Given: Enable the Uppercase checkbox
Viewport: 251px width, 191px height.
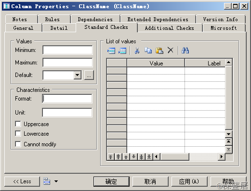Looking at the screenshot, I should click(x=18, y=124).
